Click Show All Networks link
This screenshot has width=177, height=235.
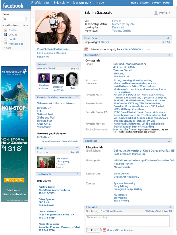[x=51, y=141]
